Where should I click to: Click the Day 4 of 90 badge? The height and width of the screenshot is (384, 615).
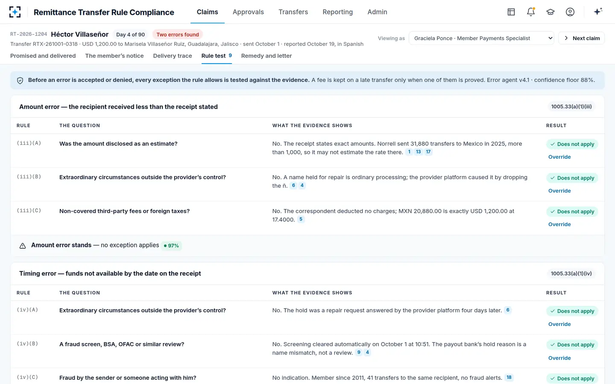pos(131,35)
